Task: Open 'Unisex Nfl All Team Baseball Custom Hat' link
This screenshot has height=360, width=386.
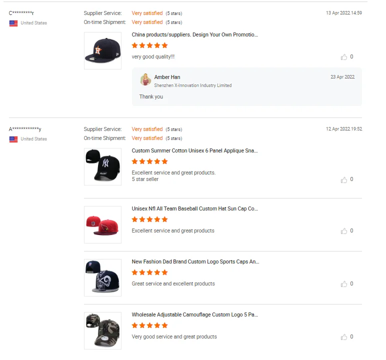Action: tap(195, 208)
